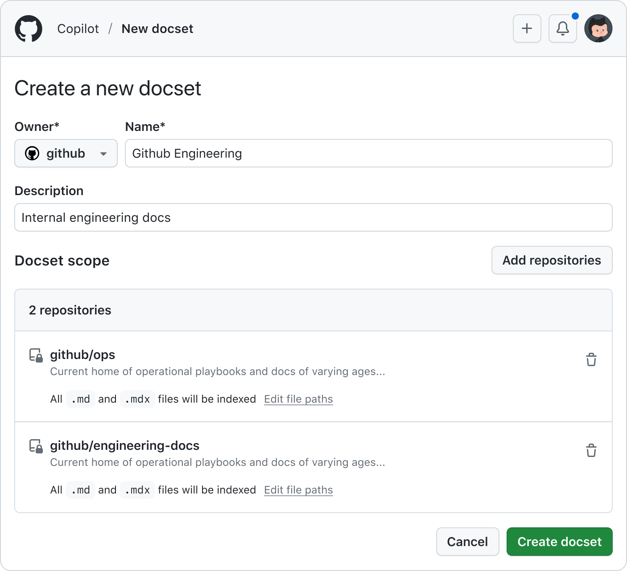Open the create new menu with plus icon
Image resolution: width=627 pixels, height=571 pixels.
(x=527, y=29)
